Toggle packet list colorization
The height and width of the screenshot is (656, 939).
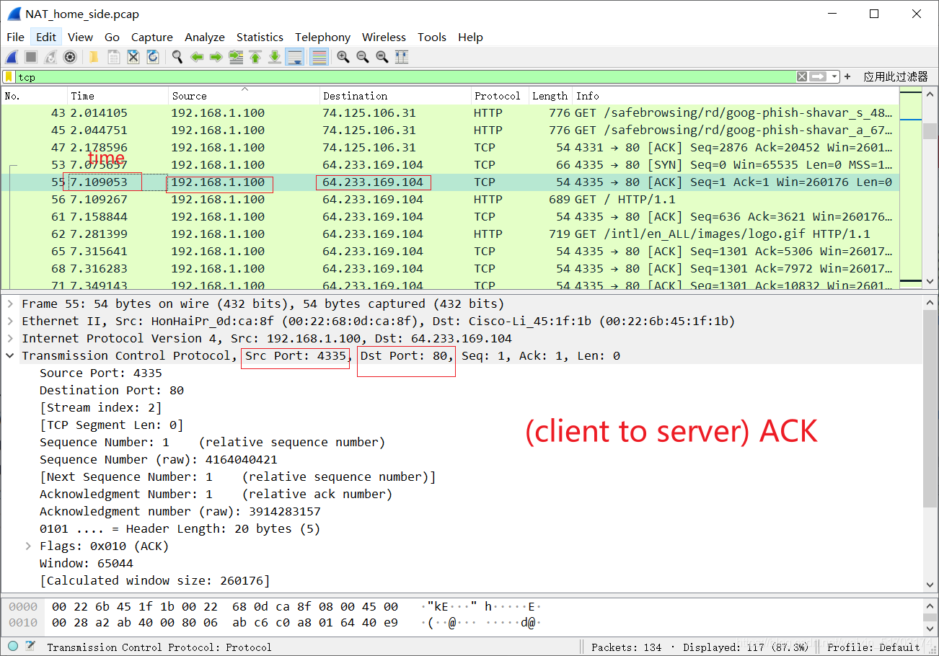coord(319,57)
